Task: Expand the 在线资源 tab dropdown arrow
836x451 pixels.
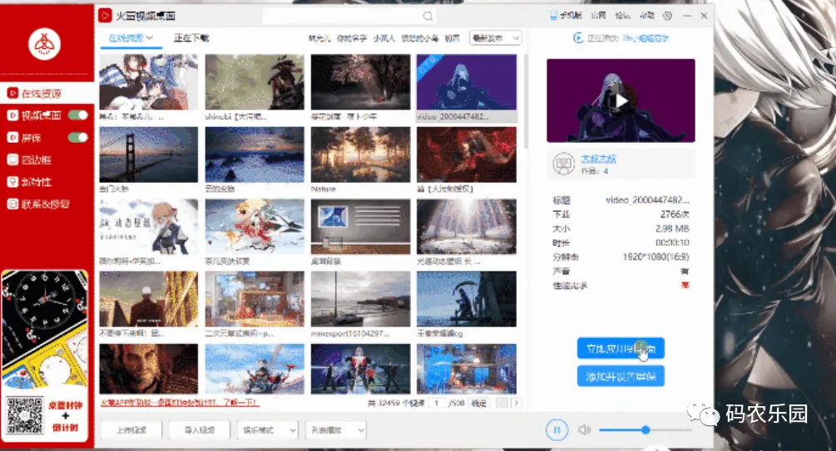Action: 150,38
